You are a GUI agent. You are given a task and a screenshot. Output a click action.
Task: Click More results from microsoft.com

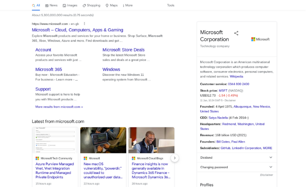[59, 107]
